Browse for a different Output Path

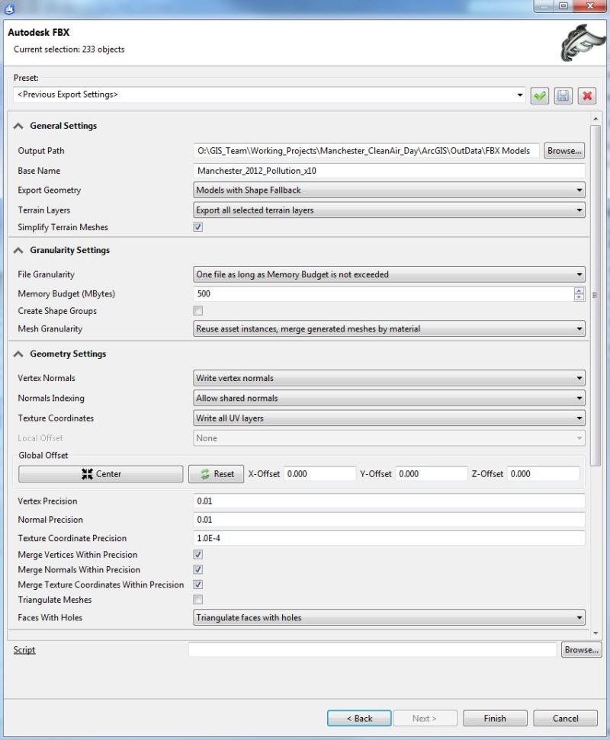[564, 150]
